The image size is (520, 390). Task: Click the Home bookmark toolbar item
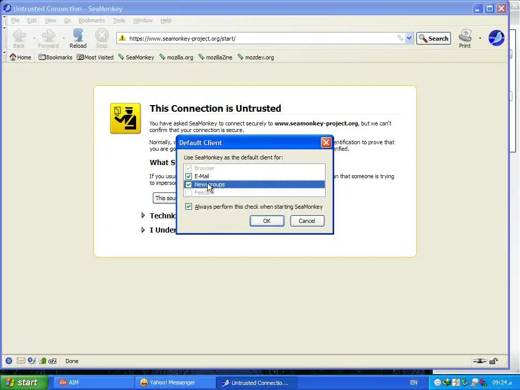pos(20,57)
